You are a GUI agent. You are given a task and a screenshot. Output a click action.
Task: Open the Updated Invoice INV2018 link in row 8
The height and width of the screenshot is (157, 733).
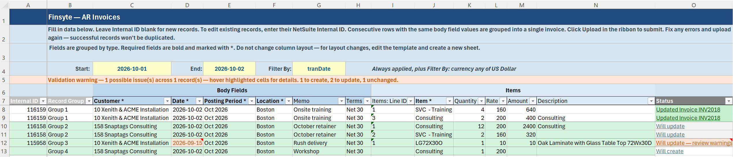click(688, 110)
